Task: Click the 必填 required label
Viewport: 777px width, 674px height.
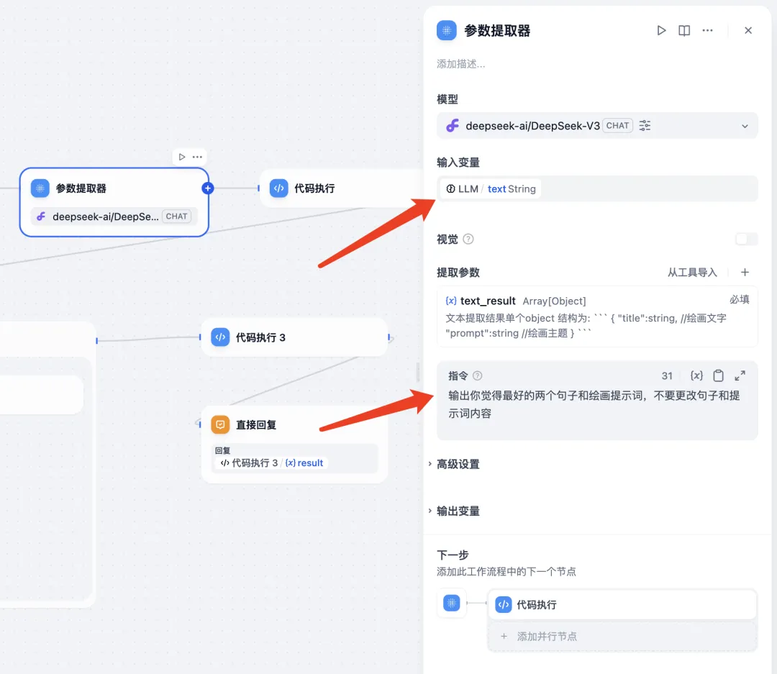Action: point(739,299)
